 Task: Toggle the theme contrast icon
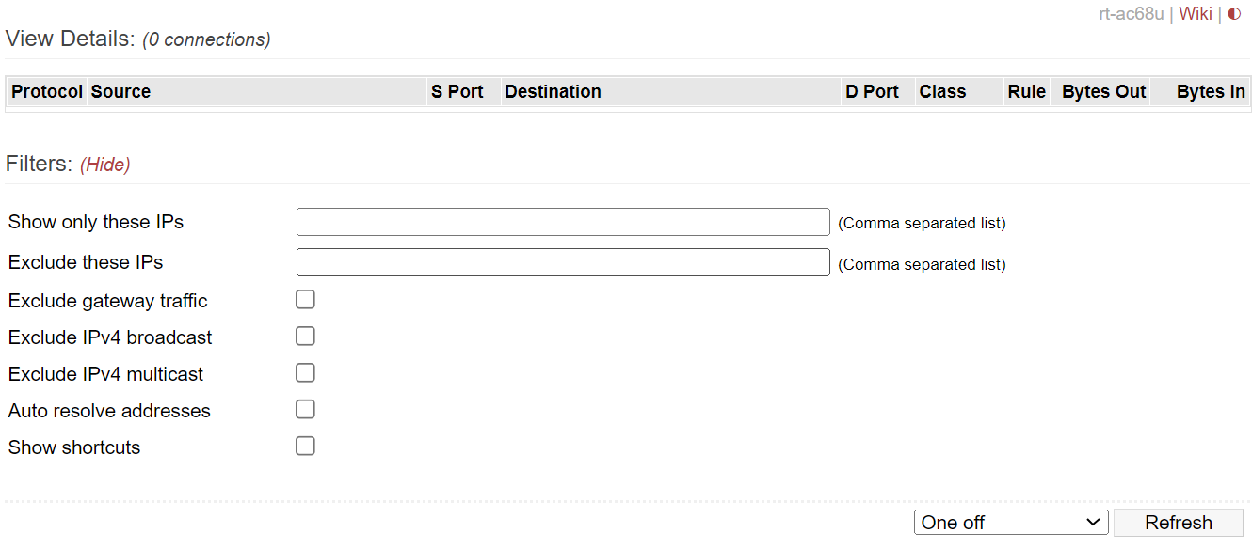(x=1235, y=13)
